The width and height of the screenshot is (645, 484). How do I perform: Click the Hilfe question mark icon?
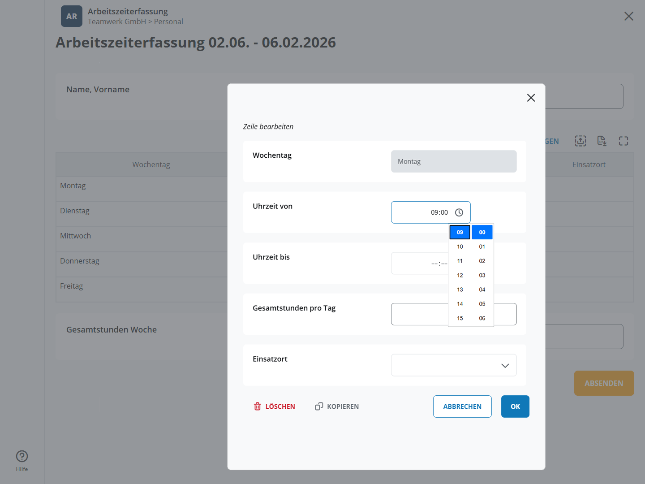coord(22,456)
